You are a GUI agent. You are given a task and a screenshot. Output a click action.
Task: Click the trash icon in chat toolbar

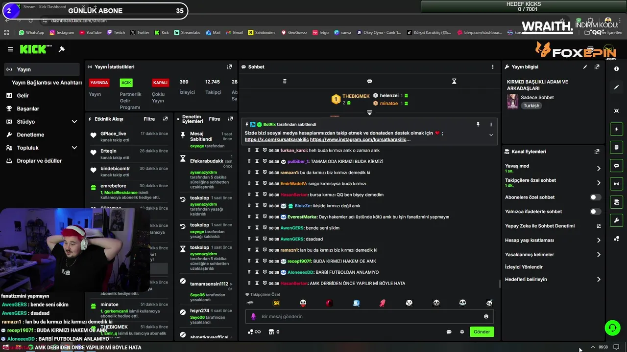285,81
